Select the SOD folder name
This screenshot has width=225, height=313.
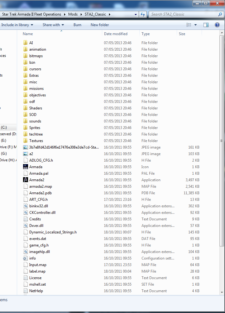[33, 115]
